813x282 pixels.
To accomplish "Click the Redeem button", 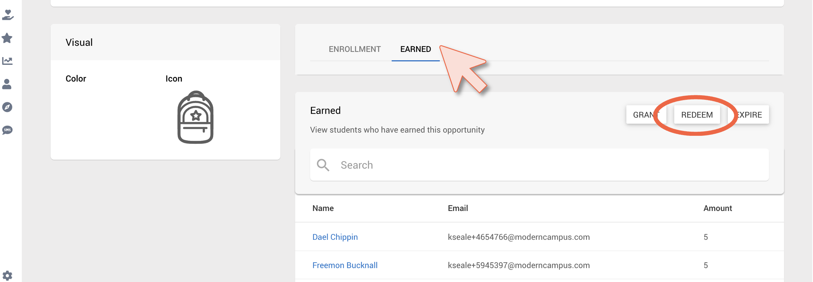I will pyautogui.click(x=697, y=115).
